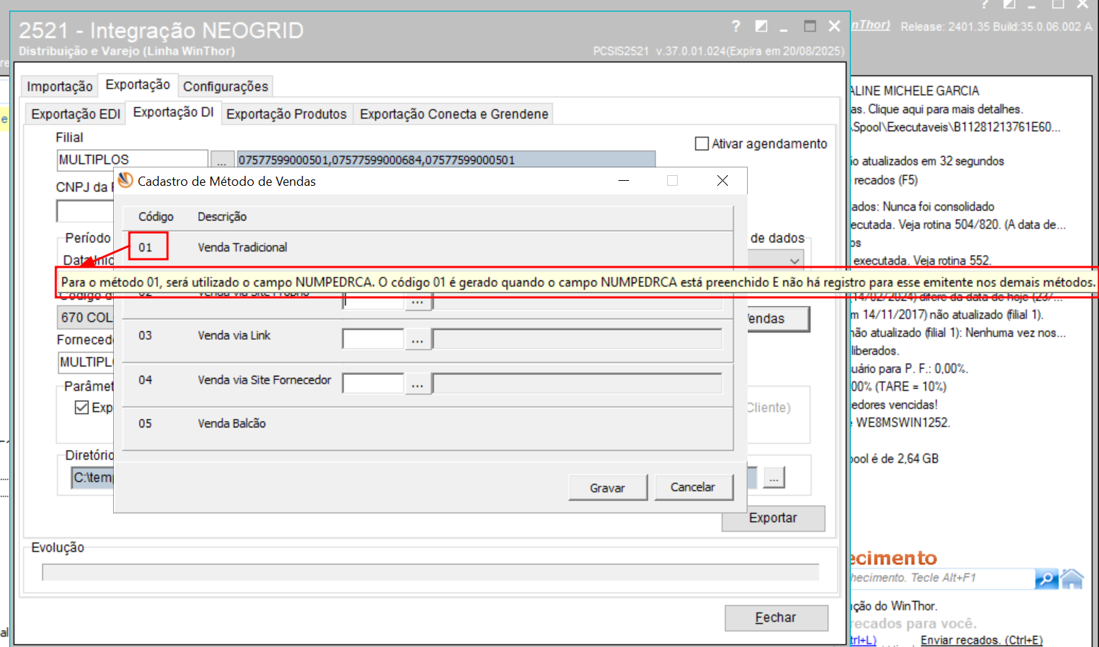The width and height of the screenshot is (1099, 647).
Task: Click the Evolução progress bar
Action: point(430,572)
